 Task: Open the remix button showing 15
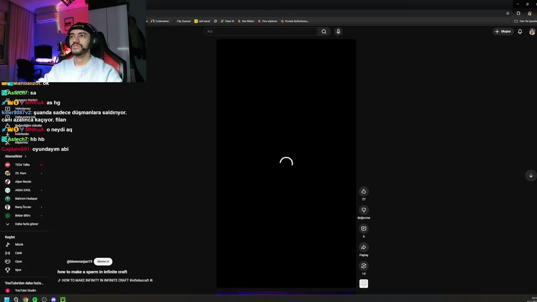(x=364, y=266)
